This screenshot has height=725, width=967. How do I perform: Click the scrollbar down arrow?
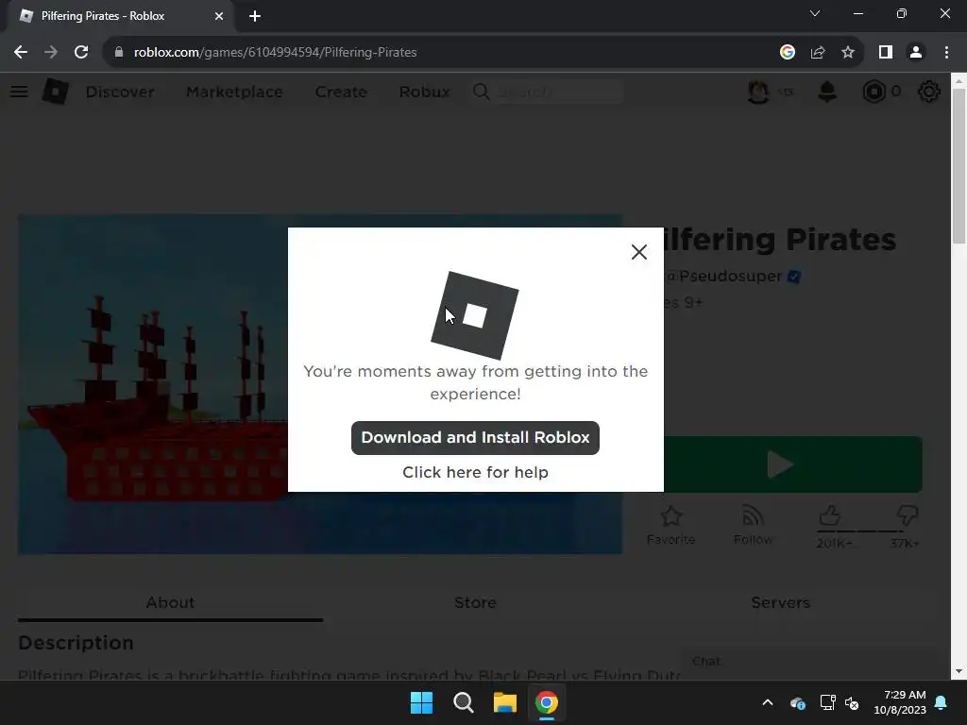pos(959,671)
